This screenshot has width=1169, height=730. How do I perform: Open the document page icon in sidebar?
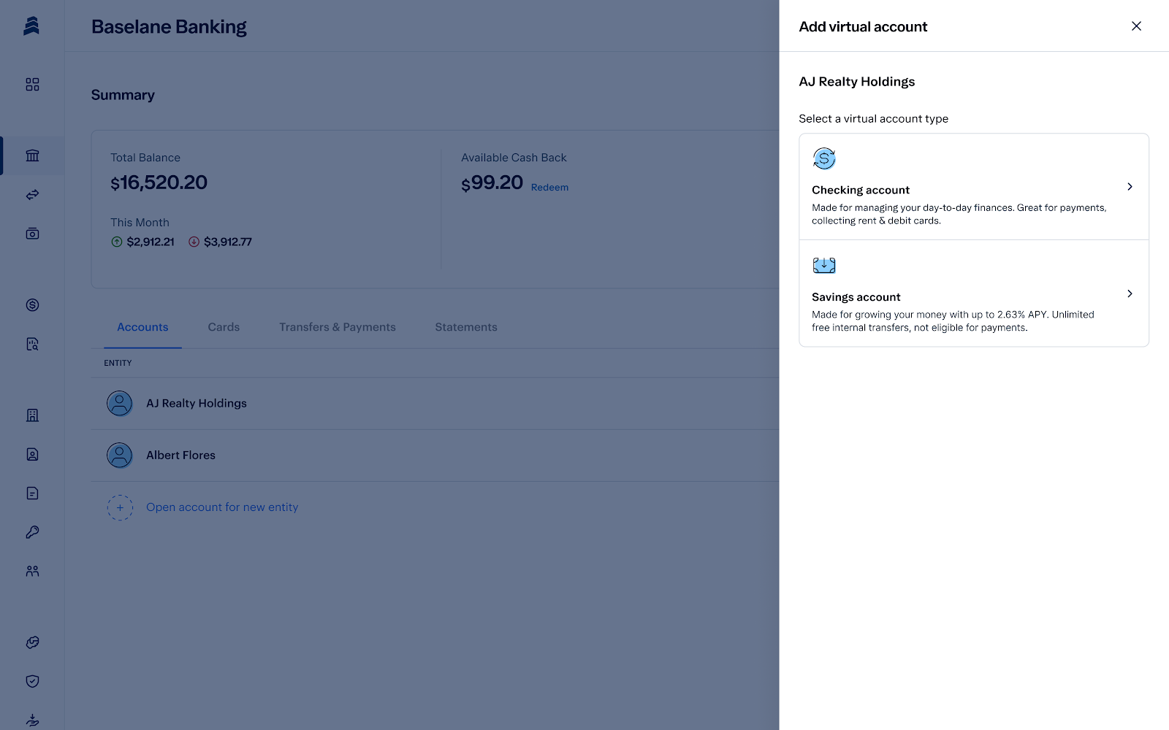click(32, 493)
